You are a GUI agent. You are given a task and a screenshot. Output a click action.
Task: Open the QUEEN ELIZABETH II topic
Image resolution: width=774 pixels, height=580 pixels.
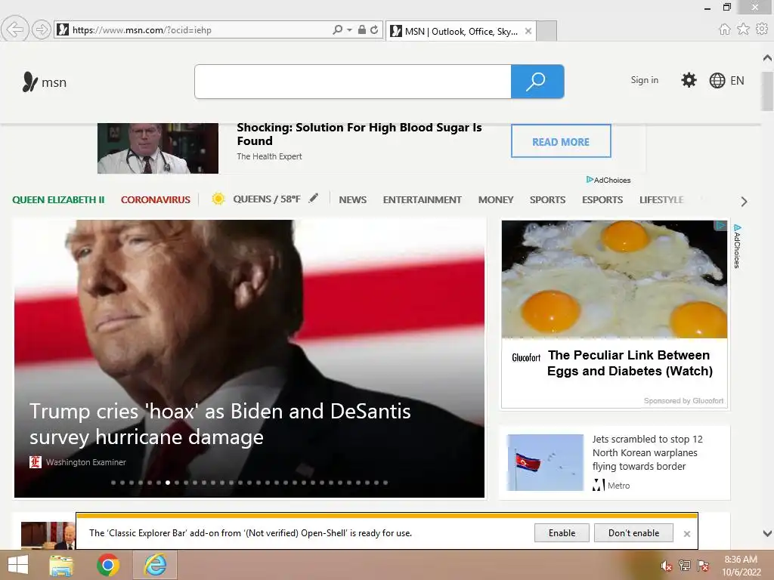coord(58,199)
